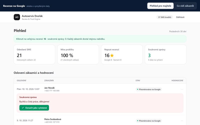Viewport: 200px width, 125px height.
Task: Click the OSLOVENÍ column header
Action: pos(21,80)
